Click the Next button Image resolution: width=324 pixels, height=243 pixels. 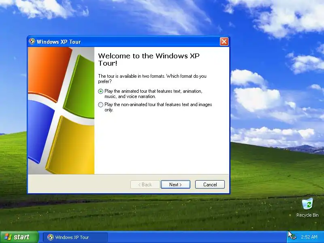(x=175, y=185)
